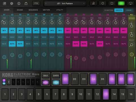Viewport: 136px width, 102px height.
Task: Adjust the S1 pan knob
Action: (x=4, y=22)
